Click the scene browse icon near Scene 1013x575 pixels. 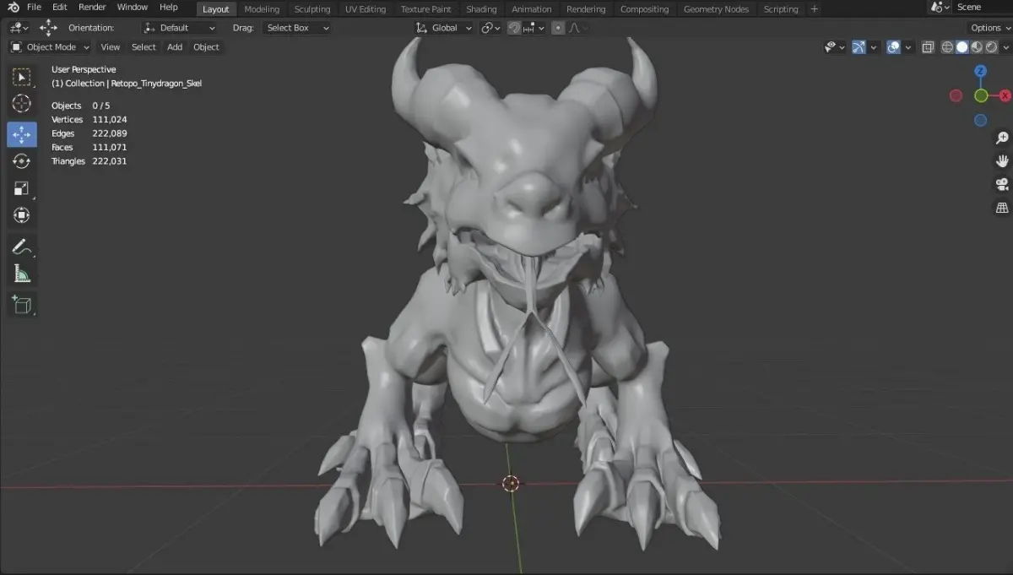[940, 8]
